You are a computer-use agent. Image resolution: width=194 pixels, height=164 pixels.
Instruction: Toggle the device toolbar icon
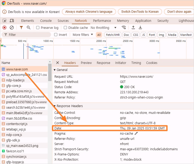12,21
